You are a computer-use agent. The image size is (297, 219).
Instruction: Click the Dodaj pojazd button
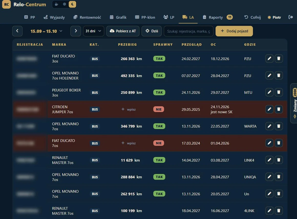[x=234, y=31]
